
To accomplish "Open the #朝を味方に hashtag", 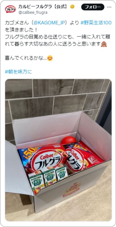I will pyautogui.click(x=18, y=72).
